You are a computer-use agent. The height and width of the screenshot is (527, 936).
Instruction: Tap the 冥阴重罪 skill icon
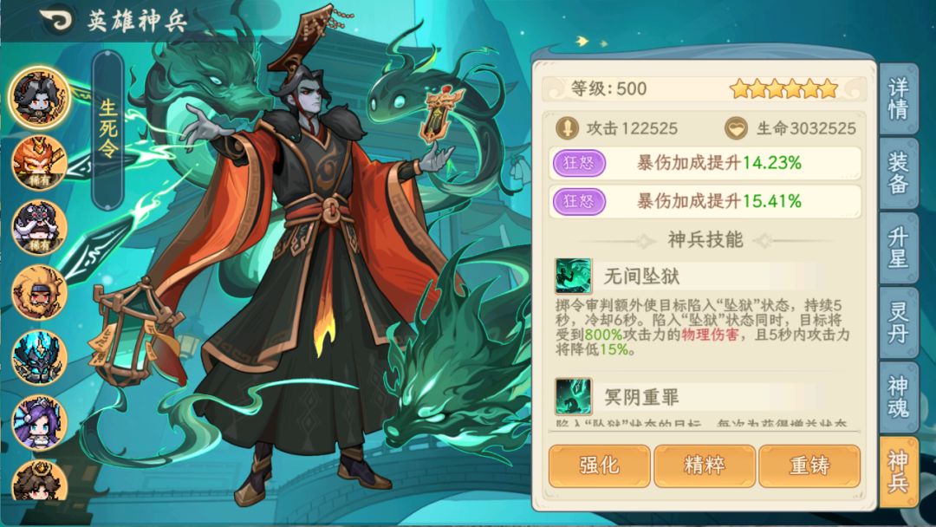click(573, 396)
